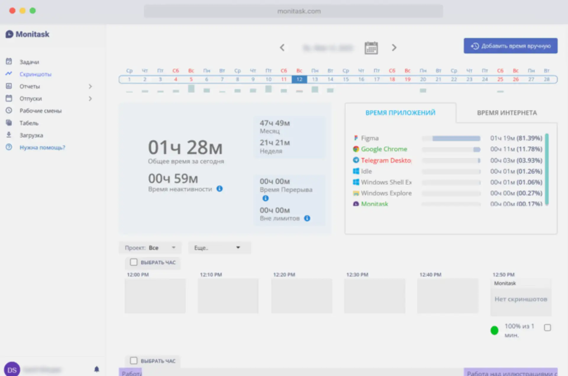Click the DS user avatar
Screen dimensions: 568x376
pos(12,369)
